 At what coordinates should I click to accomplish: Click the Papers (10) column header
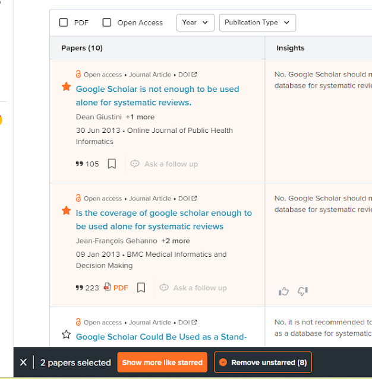pos(82,48)
